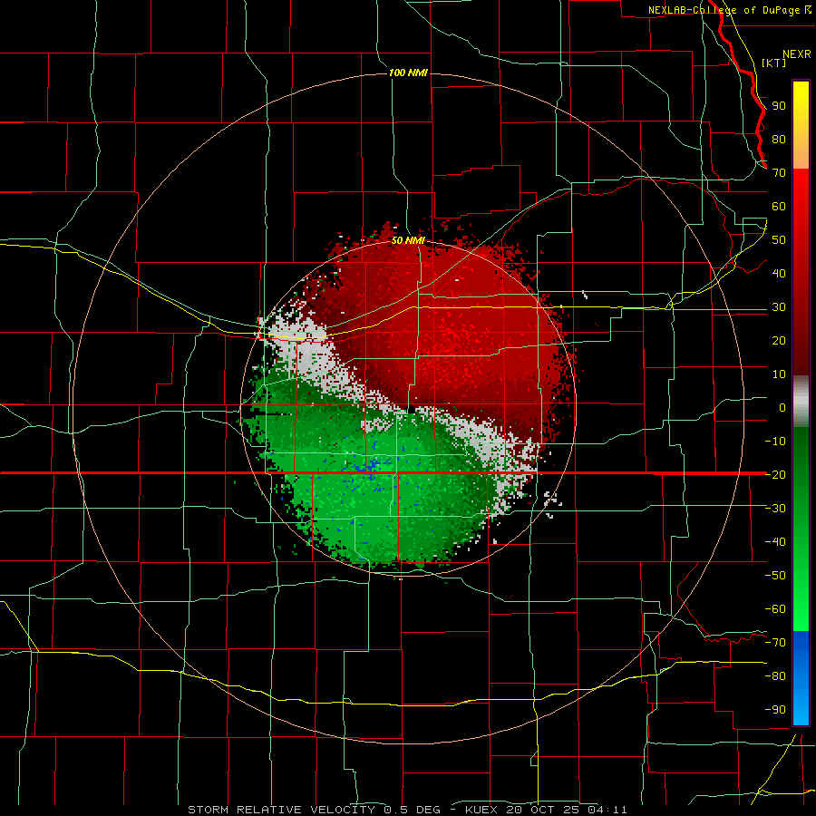Click the 10 knot value on colorbar

[779, 374]
